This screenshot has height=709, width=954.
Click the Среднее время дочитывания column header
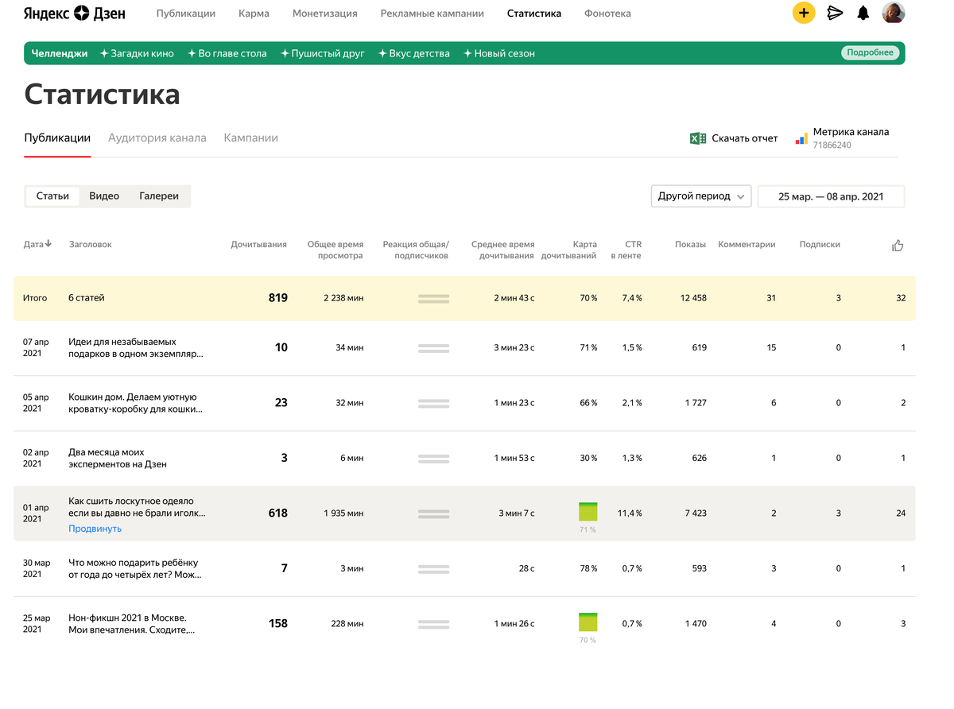pyautogui.click(x=502, y=250)
